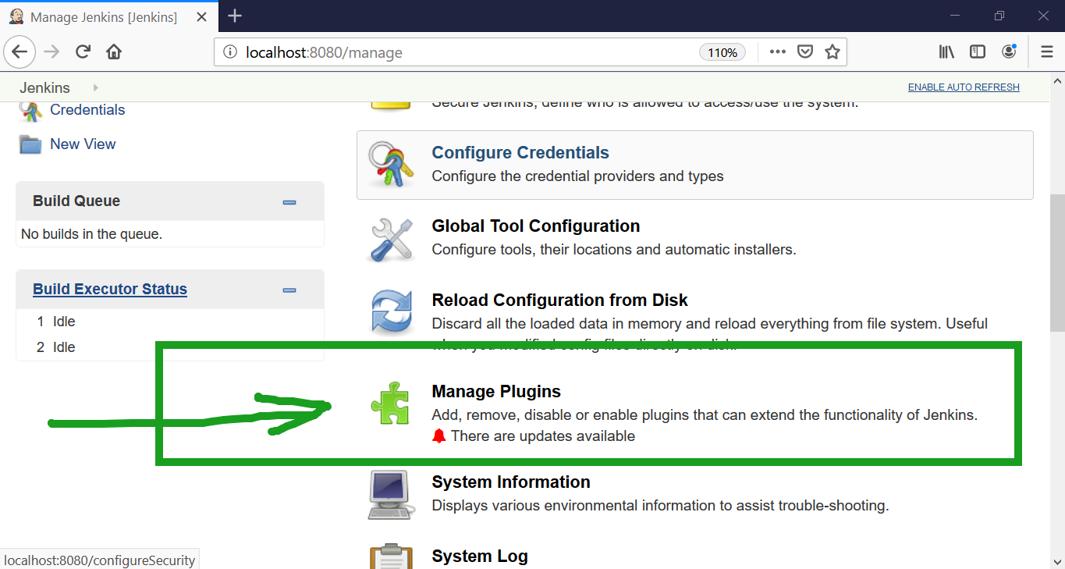Click the Reload Configuration refresh arrows icon

(391, 312)
